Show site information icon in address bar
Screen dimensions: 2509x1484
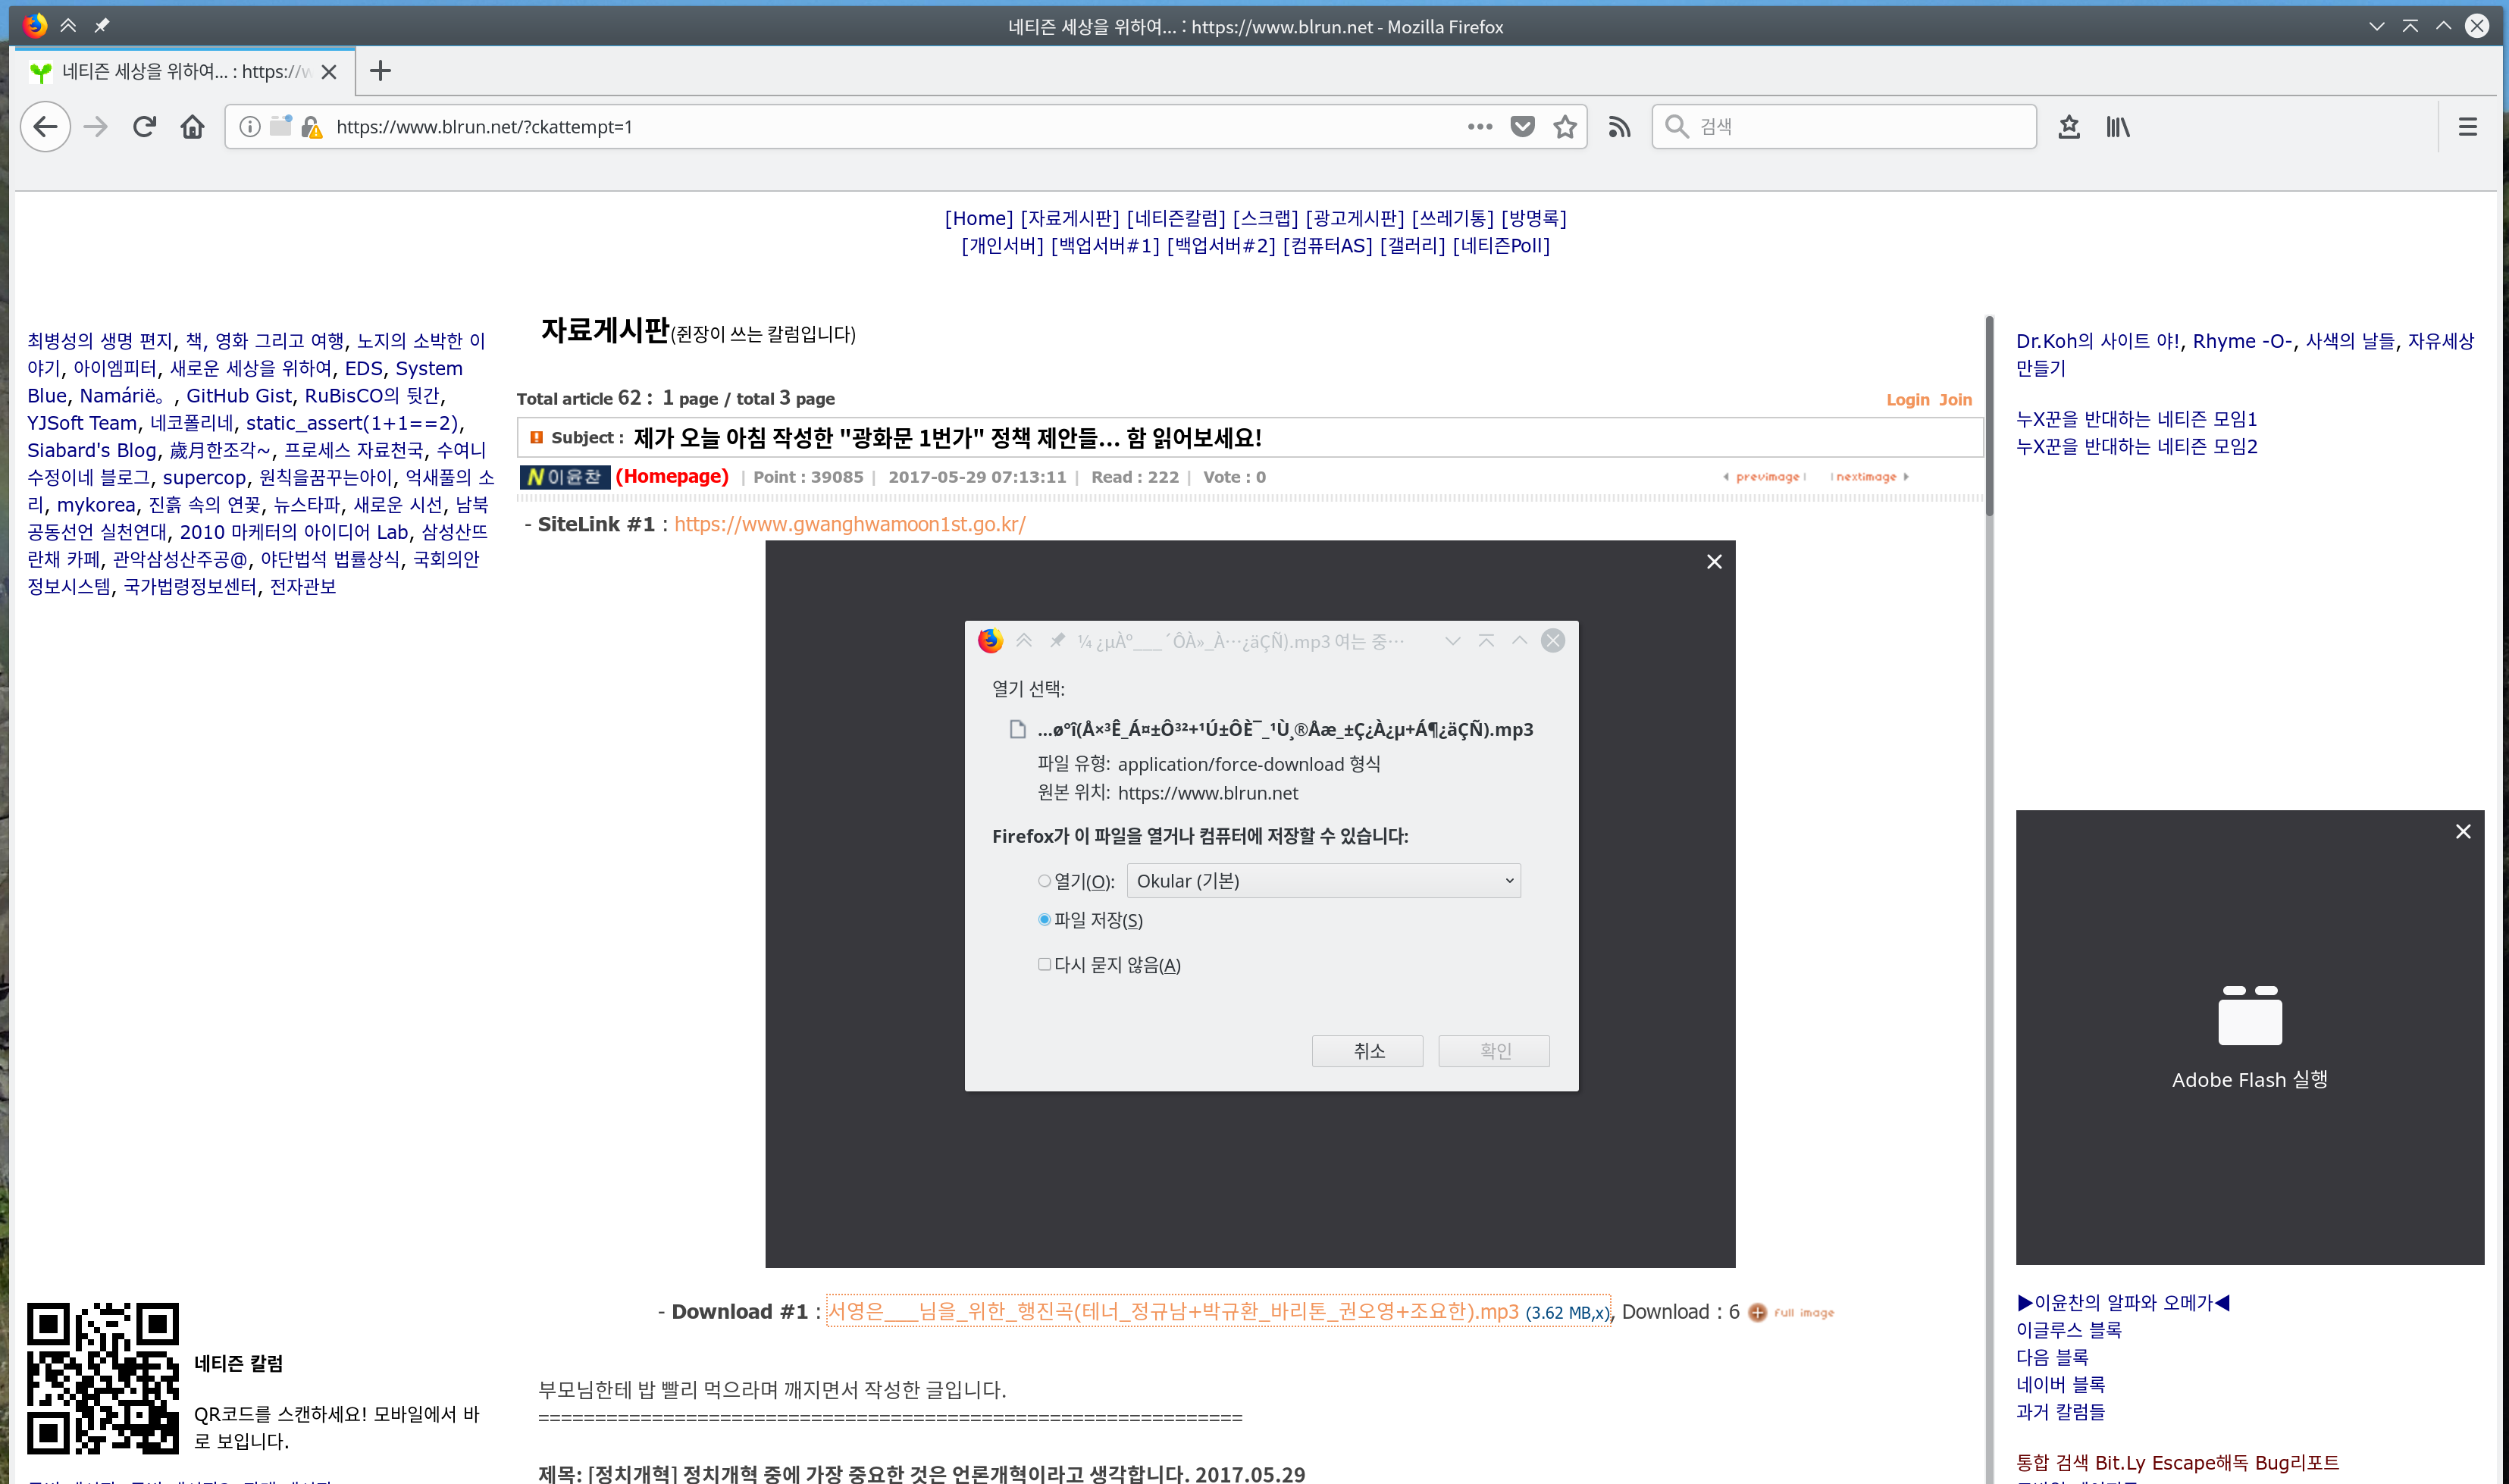(250, 127)
